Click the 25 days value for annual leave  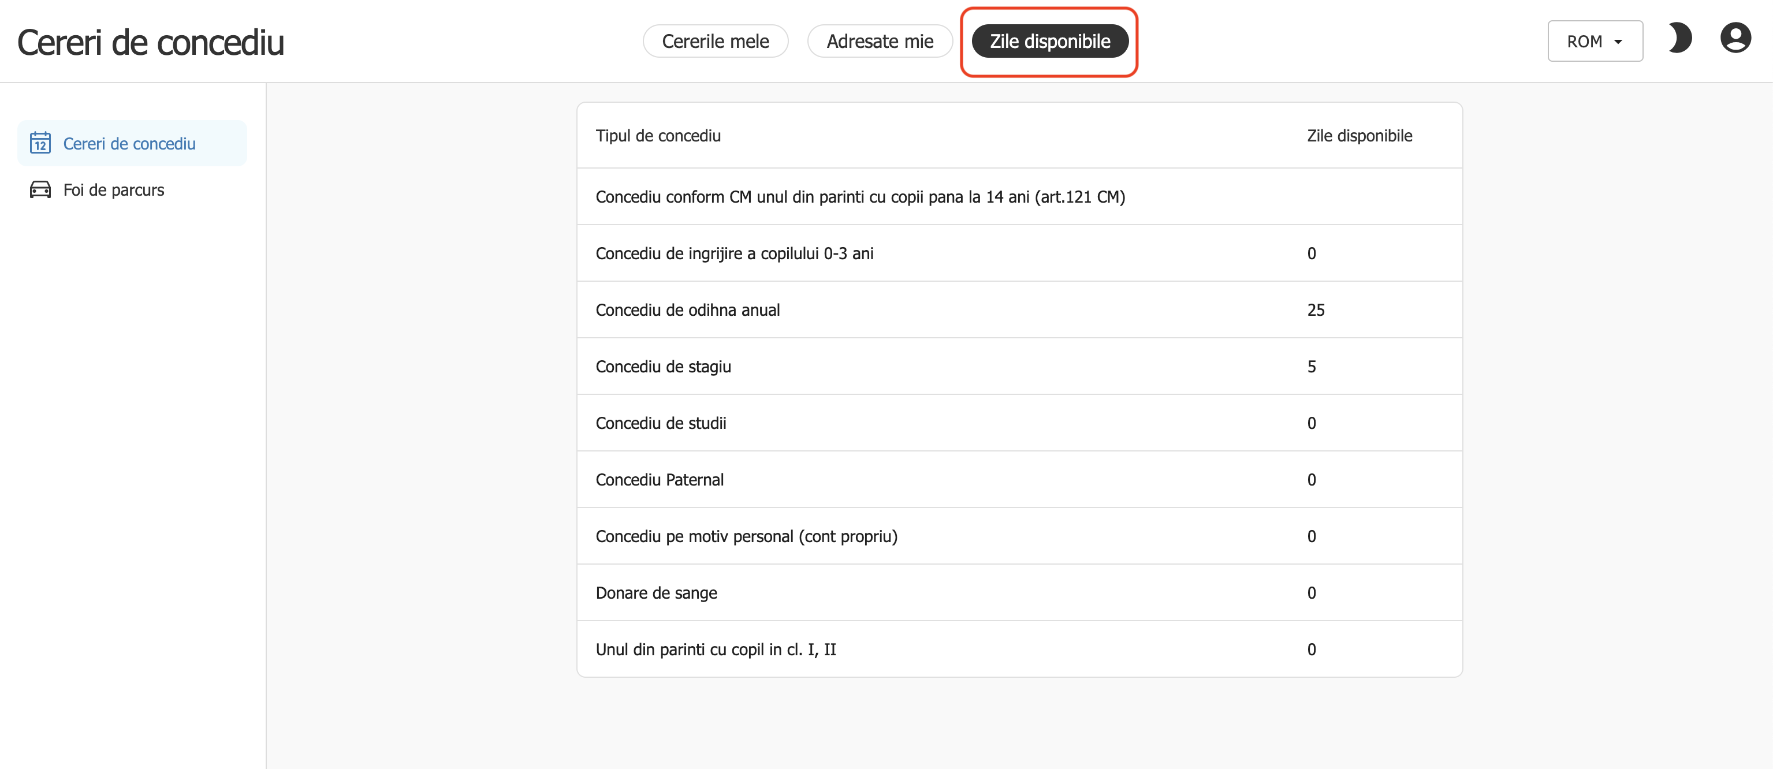[x=1315, y=309]
